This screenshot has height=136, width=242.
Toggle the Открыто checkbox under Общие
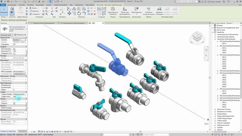point(14,103)
